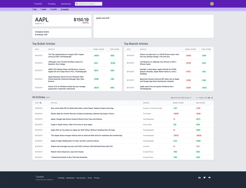
Task: Open the user avatar menu
Action: coord(212,4)
